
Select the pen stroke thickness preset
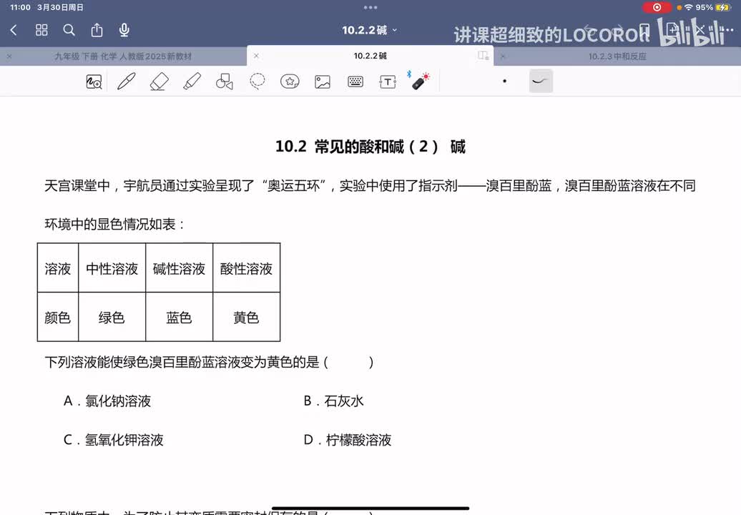(x=541, y=82)
